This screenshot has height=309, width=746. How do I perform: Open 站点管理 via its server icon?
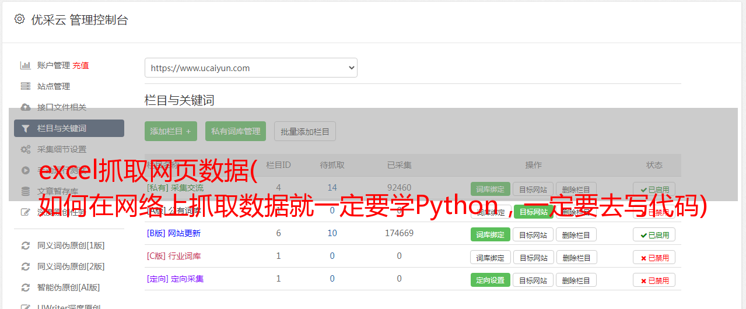(x=26, y=86)
